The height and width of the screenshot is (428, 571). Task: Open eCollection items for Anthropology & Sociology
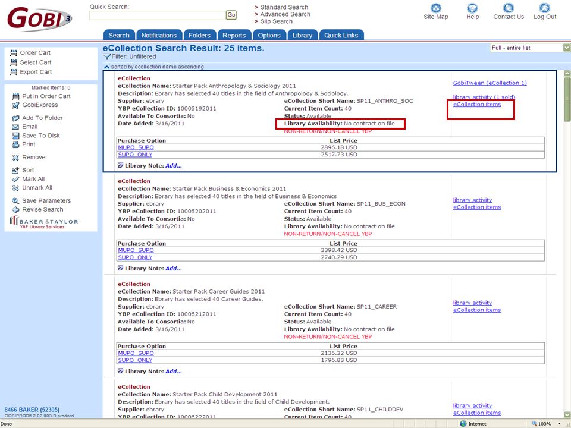tap(477, 105)
